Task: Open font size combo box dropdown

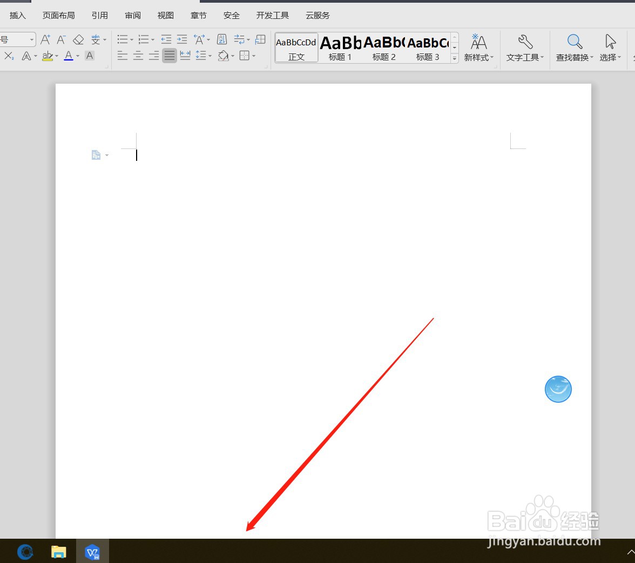Action: 31,39
